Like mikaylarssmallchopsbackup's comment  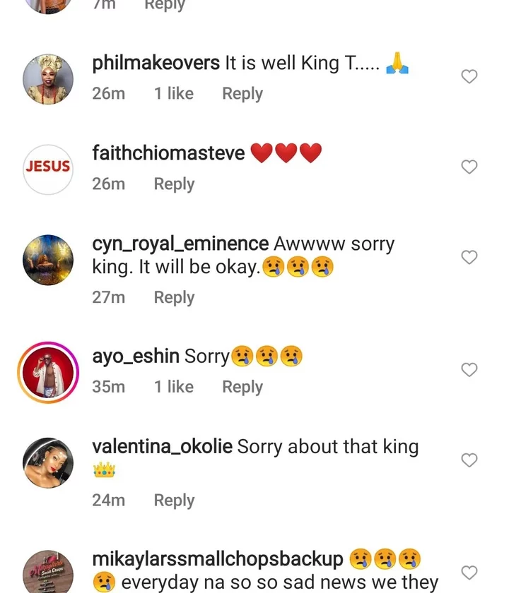pos(469,573)
